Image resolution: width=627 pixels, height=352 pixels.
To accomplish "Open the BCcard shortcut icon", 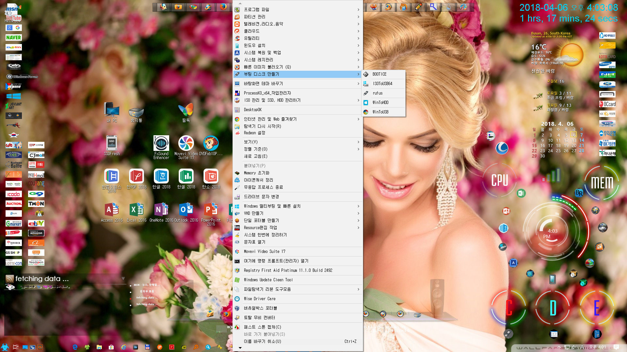I will pos(607,104).
